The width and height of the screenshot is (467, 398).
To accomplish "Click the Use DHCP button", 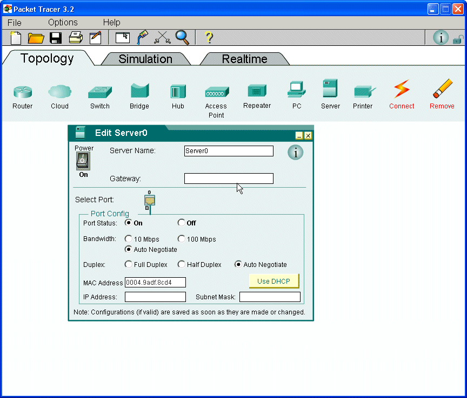I will pyautogui.click(x=273, y=281).
